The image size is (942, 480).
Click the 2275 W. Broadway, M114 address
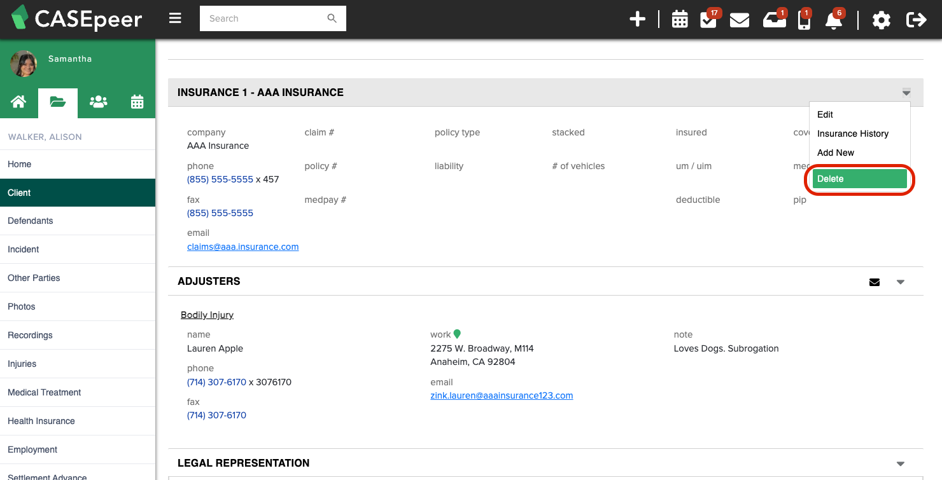[x=482, y=348]
